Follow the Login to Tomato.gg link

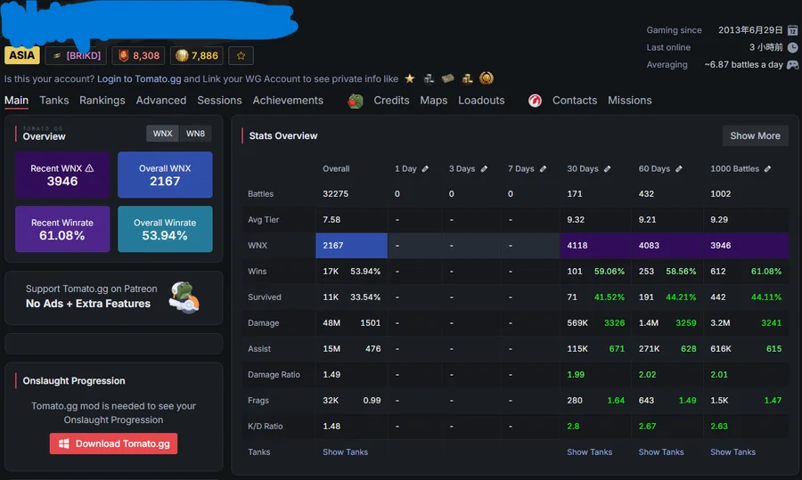(139, 78)
